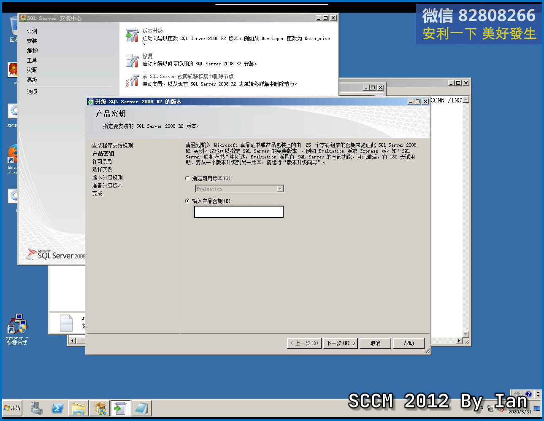Image resolution: width=544 pixels, height=421 pixels.
Task: Select 计划 in SQL Server Installation Center
Action: tap(32, 31)
